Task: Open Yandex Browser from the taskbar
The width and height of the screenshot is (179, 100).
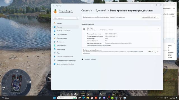Action: click(92, 98)
